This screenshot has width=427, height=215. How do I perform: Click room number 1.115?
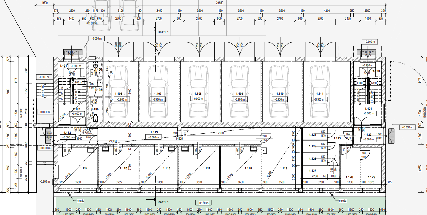tap(123, 168)
